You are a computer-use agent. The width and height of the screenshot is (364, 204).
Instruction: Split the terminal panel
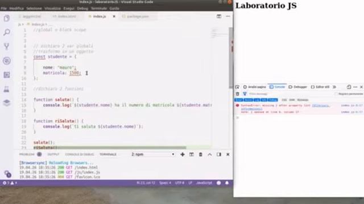click(x=192, y=154)
